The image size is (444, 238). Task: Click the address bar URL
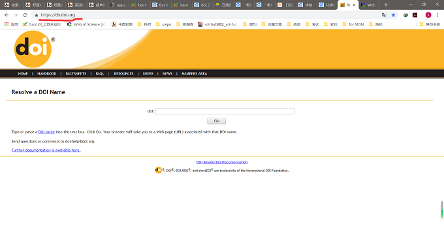pos(57,15)
